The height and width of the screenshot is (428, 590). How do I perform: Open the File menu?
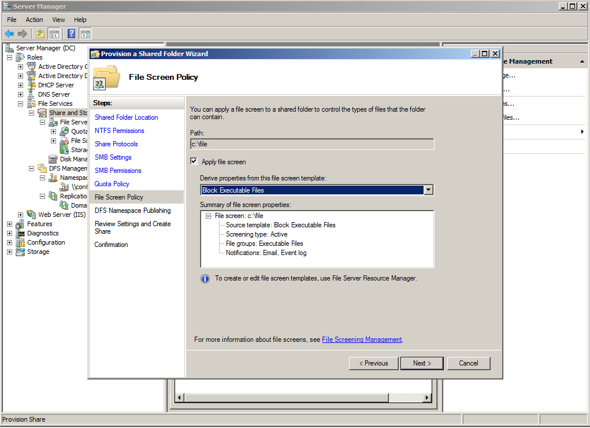(x=12, y=20)
